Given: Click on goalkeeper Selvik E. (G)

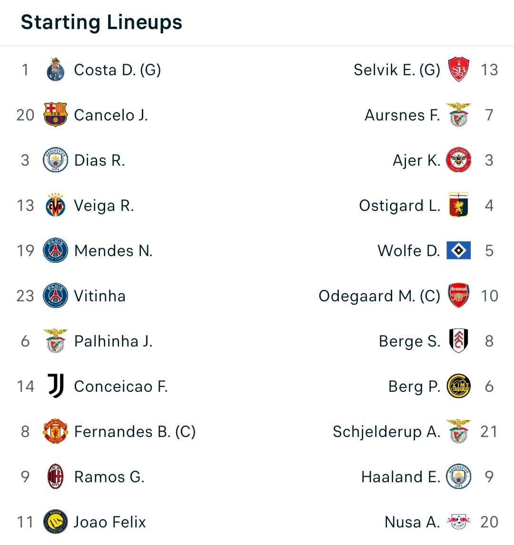Looking at the screenshot, I should pos(397,70).
